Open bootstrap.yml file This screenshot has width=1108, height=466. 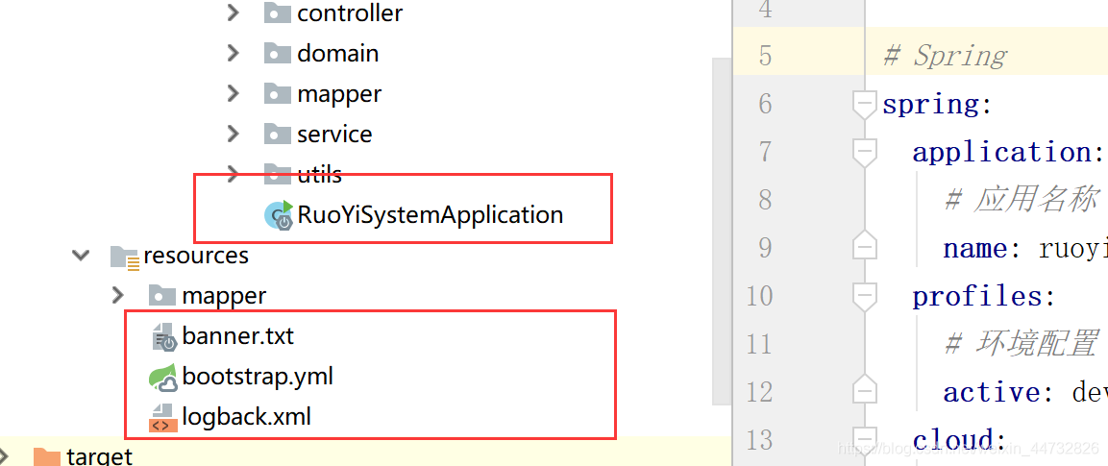point(258,377)
